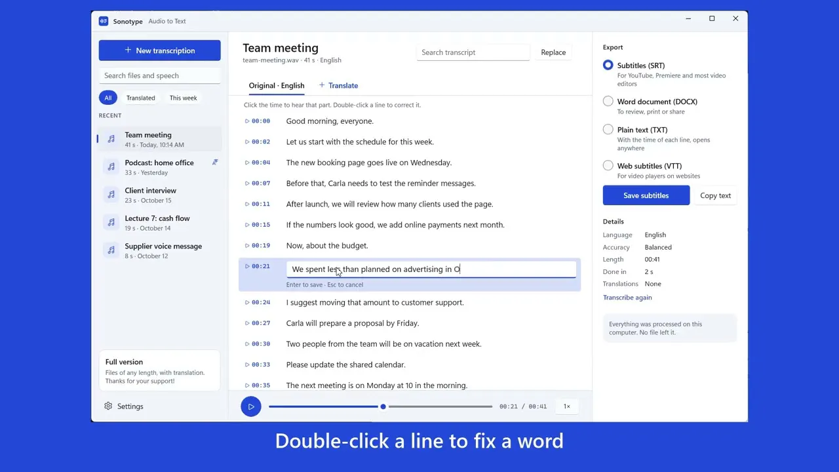Select line 'Two people from the team will be on vacation'

click(384, 344)
